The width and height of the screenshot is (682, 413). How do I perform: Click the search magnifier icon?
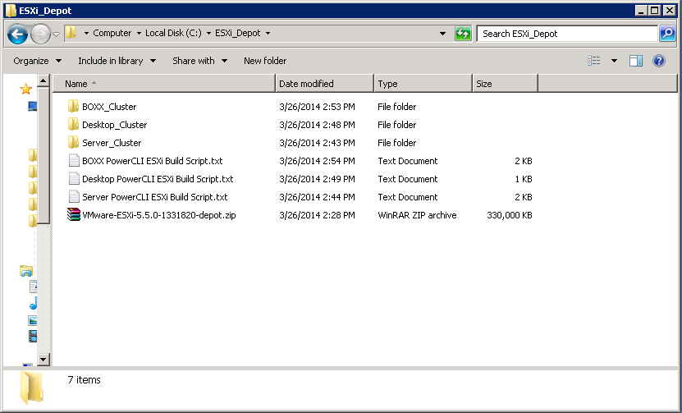(666, 34)
